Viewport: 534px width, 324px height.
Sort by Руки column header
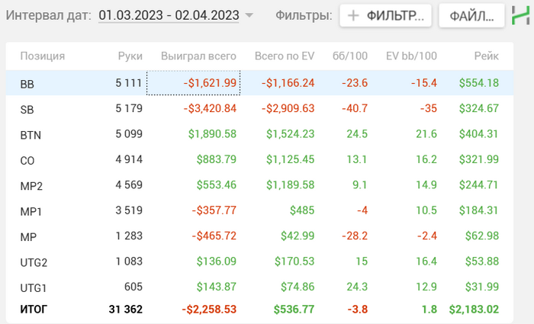(x=130, y=56)
